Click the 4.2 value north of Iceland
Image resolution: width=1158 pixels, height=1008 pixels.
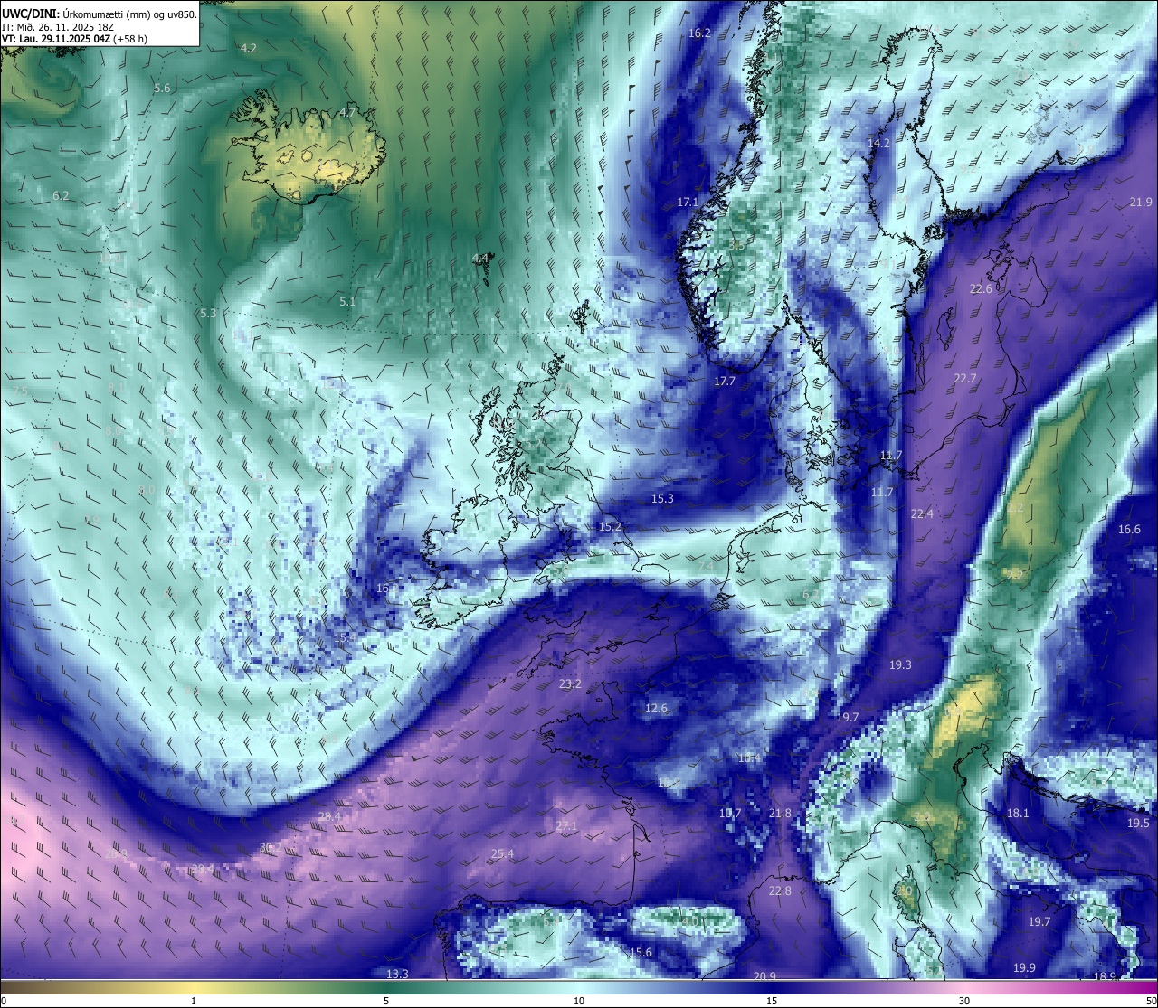pos(249,48)
